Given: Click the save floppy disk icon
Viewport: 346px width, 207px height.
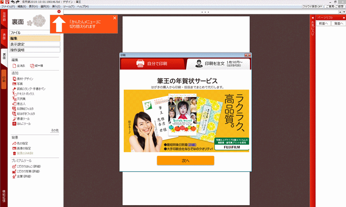Looking at the screenshot, I should 7,2.
